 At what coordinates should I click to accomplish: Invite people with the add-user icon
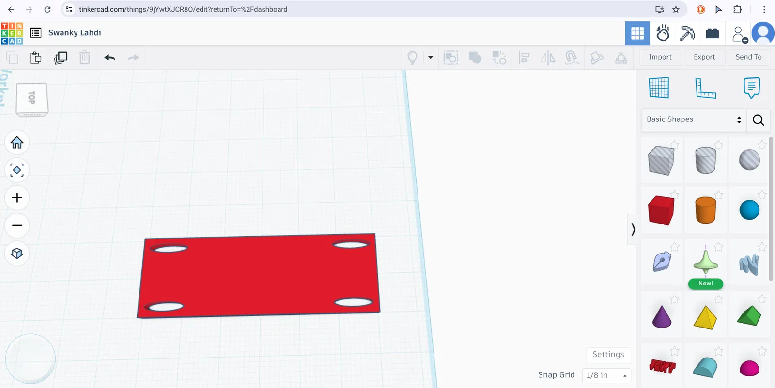tap(739, 34)
